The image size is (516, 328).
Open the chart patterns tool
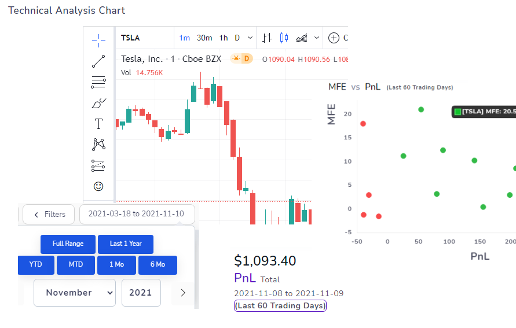click(x=98, y=145)
